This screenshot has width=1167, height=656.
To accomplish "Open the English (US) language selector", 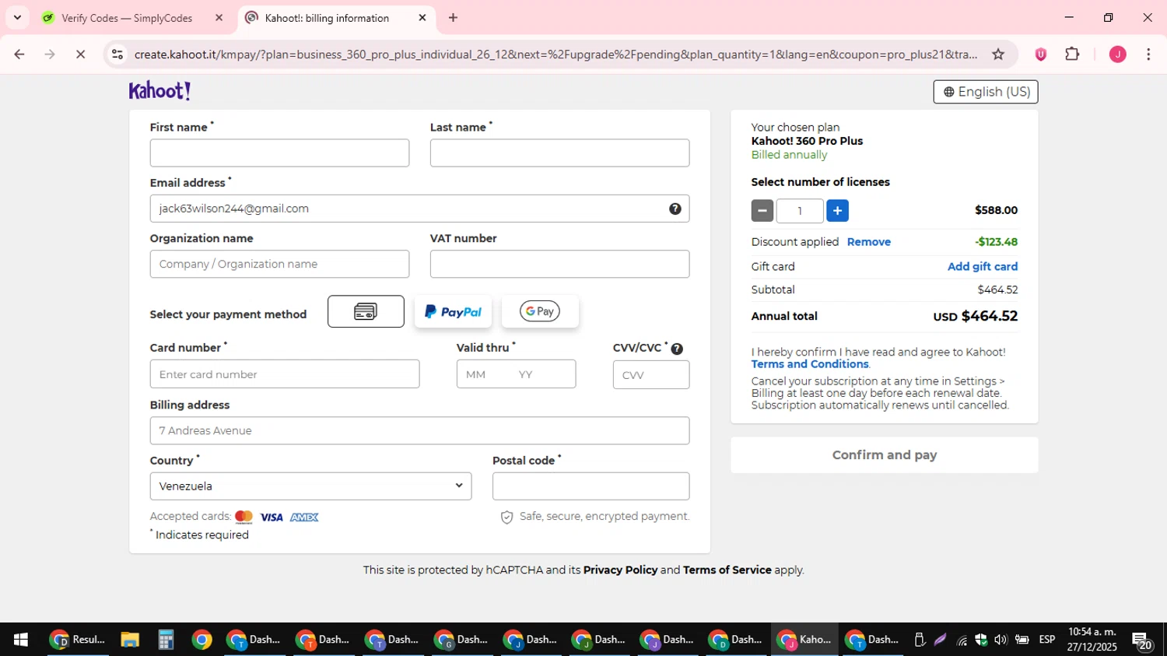I will [986, 92].
